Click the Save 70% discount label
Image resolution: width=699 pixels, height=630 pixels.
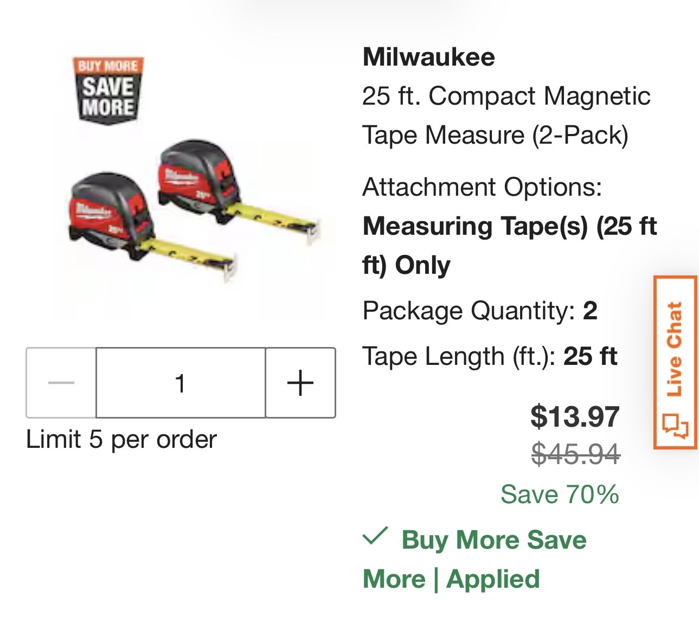(x=560, y=494)
